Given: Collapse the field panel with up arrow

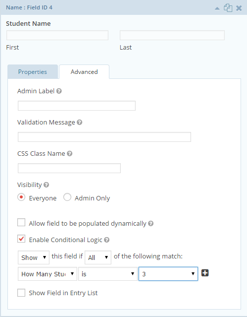Looking at the screenshot, I should click(217, 8).
